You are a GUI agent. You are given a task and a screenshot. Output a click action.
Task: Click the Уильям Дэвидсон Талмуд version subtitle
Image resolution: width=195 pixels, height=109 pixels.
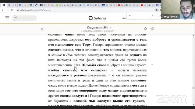97,31
